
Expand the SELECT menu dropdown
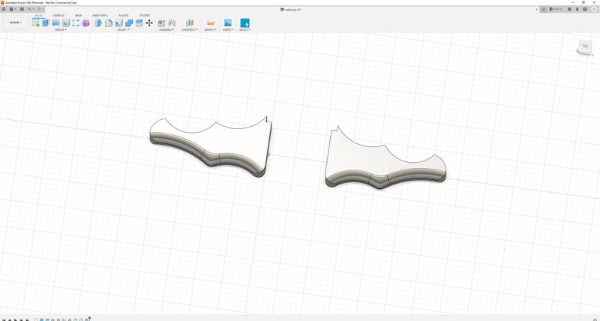pyautogui.click(x=244, y=29)
